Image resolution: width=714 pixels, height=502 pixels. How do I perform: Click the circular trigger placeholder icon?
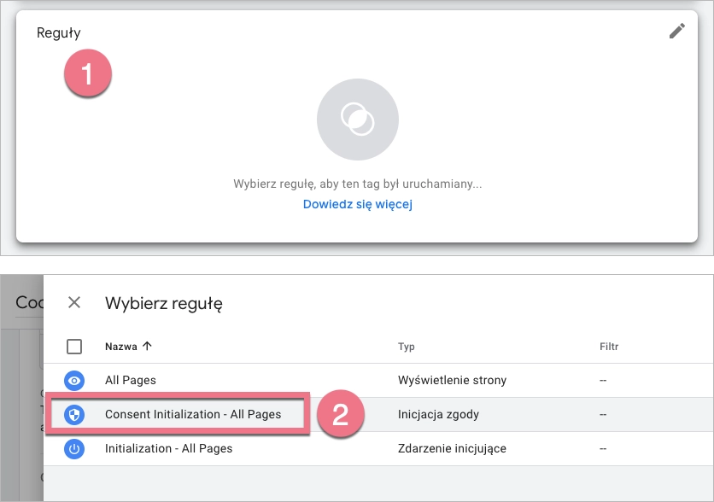pyautogui.click(x=357, y=119)
